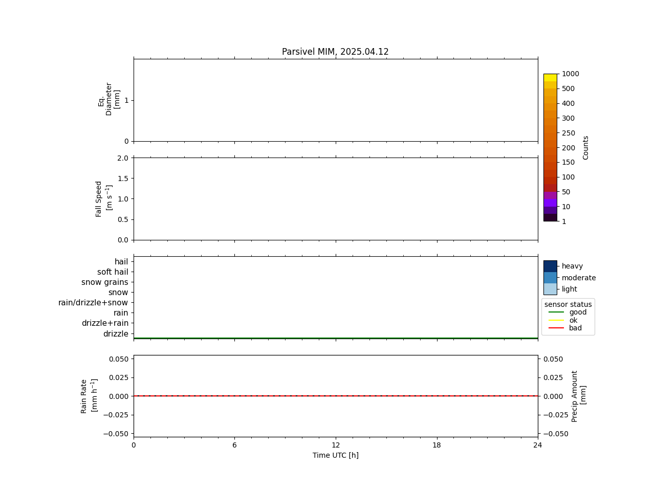Click the 12 hour tick label on time axis
This screenshot has height=491, width=655.
336,445
